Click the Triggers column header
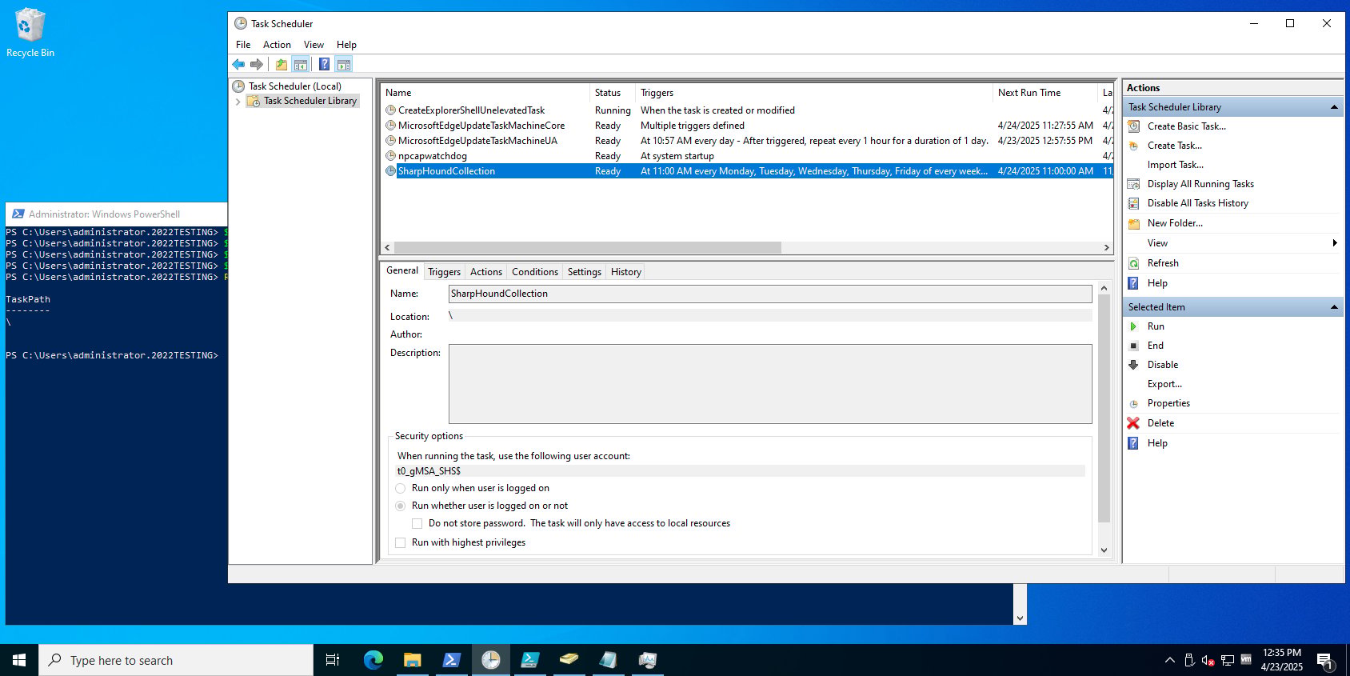This screenshot has width=1350, height=676. click(x=814, y=93)
